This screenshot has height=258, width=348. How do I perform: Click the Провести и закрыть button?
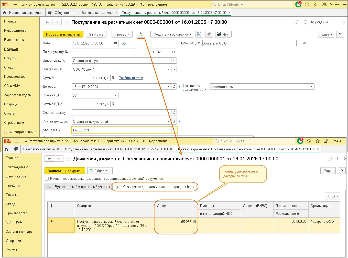tap(63, 34)
